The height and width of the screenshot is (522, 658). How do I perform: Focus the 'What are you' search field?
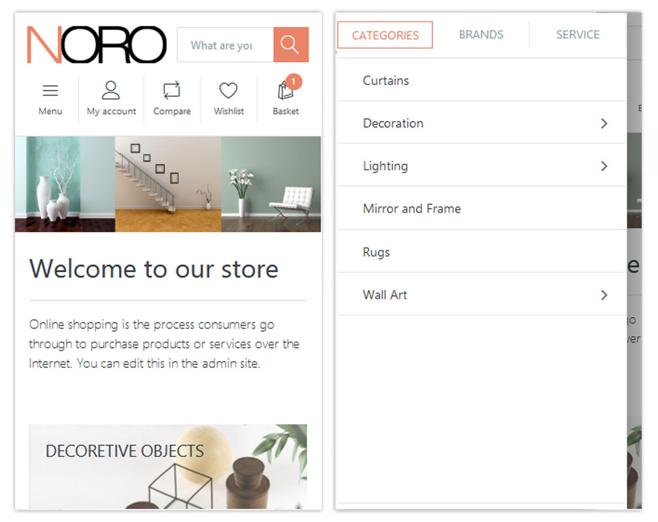coord(226,45)
